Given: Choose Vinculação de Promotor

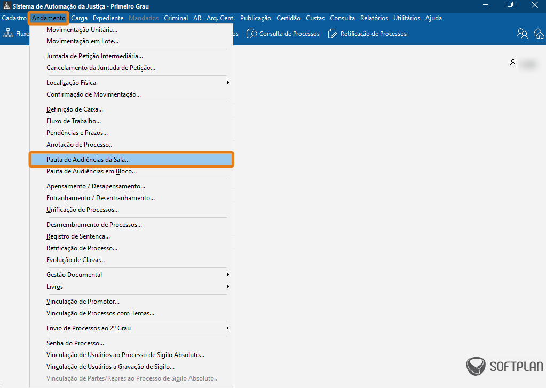Looking at the screenshot, I should 131,302.
